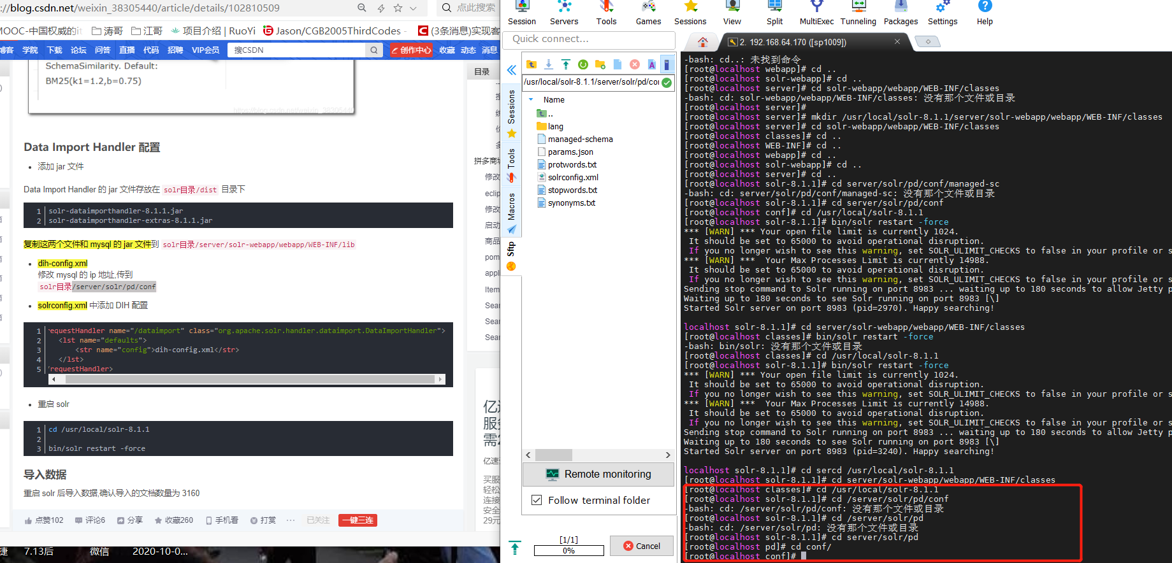Viewport: 1172px width, 563px height.
Task: Open the VIP会员 link in CSDN nav
Action: pos(205,50)
